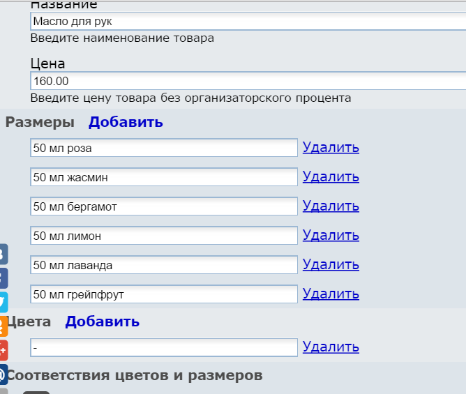The image size is (466, 394).
Task: Add a new color with Добавить next to Цвета
Action: pos(103,321)
